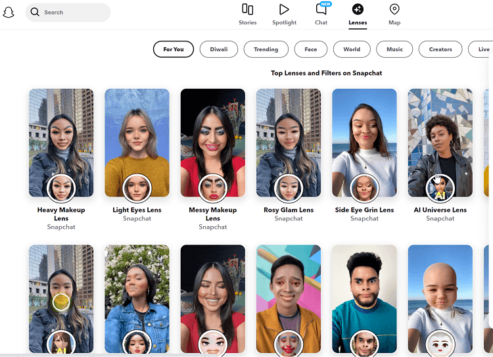Open the Spotlight play icon
Image resolution: width=493 pixels, height=357 pixels.
point(284,9)
